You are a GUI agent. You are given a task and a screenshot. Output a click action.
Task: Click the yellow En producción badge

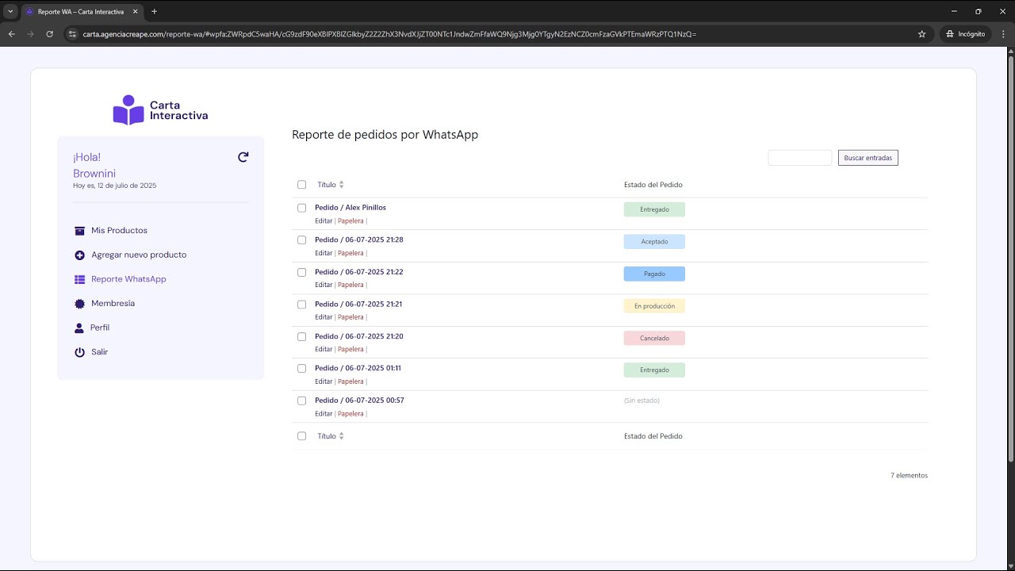pyautogui.click(x=654, y=306)
